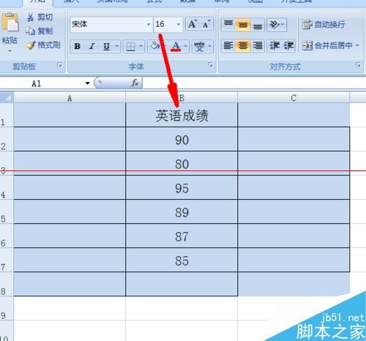Select row 5 header

[7, 211]
